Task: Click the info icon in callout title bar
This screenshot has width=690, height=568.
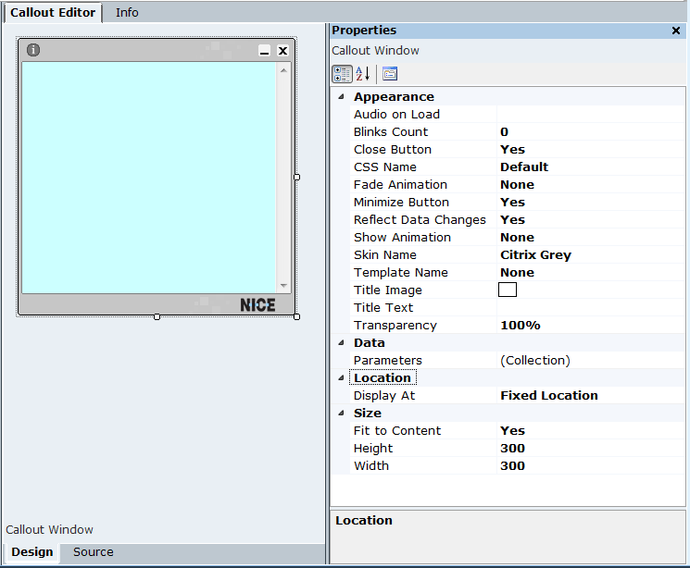Action: click(x=33, y=50)
